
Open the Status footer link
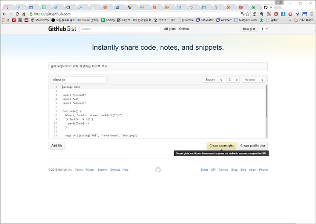tap(205, 169)
